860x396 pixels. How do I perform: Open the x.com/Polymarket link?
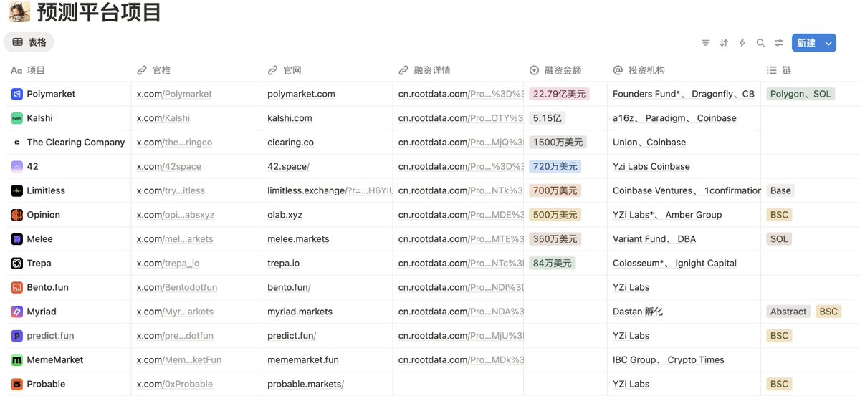(174, 94)
